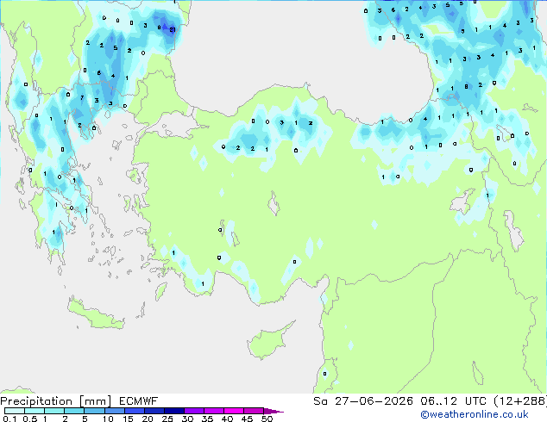The width and height of the screenshot is (547, 422).
Task: Click the '15' legend scale label
Action: [128, 419]
